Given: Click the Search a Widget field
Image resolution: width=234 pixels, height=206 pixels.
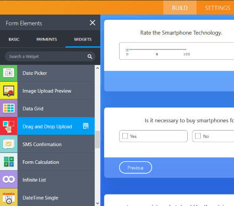Looking at the screenshot, I should pos(50,57).
